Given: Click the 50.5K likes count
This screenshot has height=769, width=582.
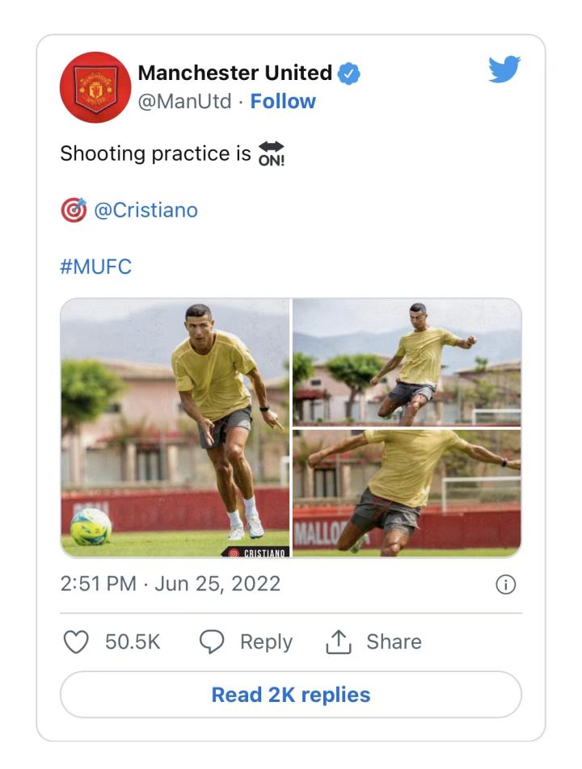Looking at the screenshot, I should coord(133,642).
